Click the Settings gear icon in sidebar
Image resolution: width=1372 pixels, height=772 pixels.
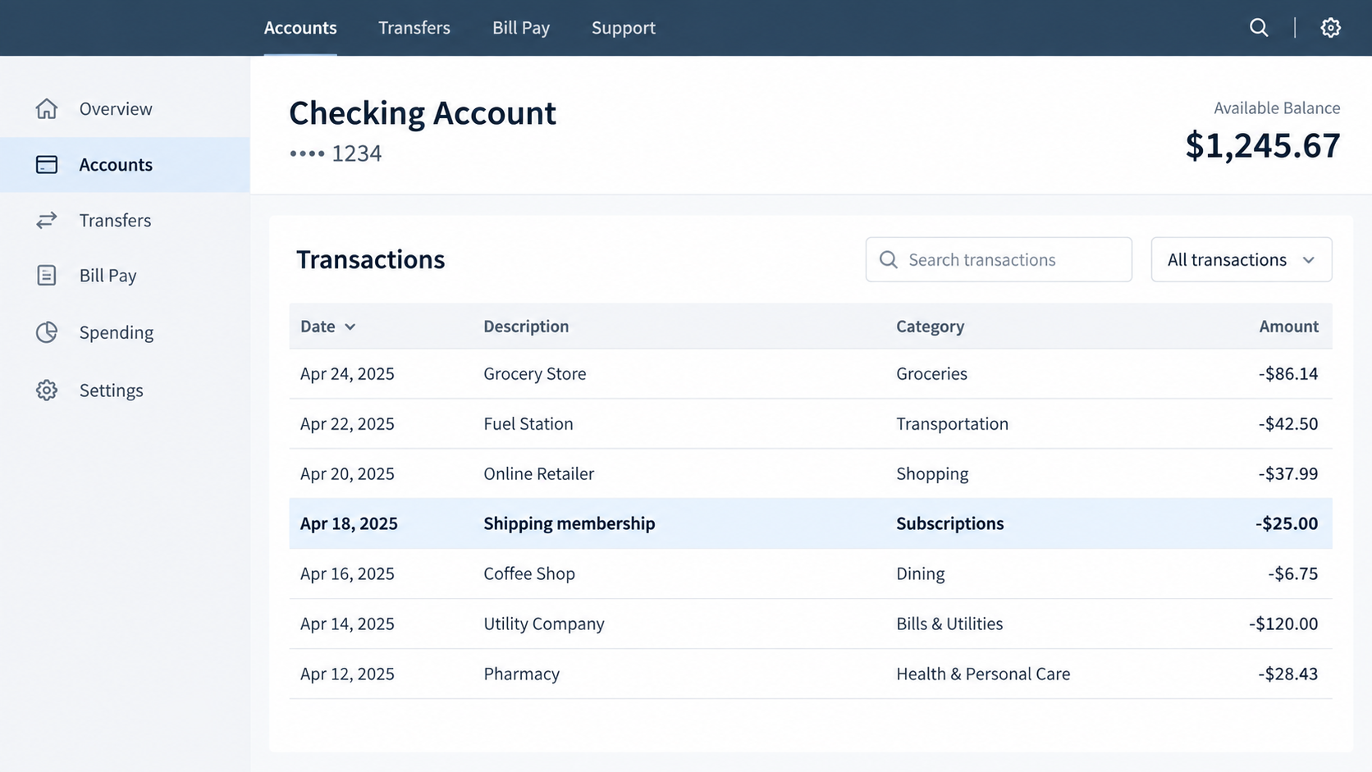tap(47, 390)
